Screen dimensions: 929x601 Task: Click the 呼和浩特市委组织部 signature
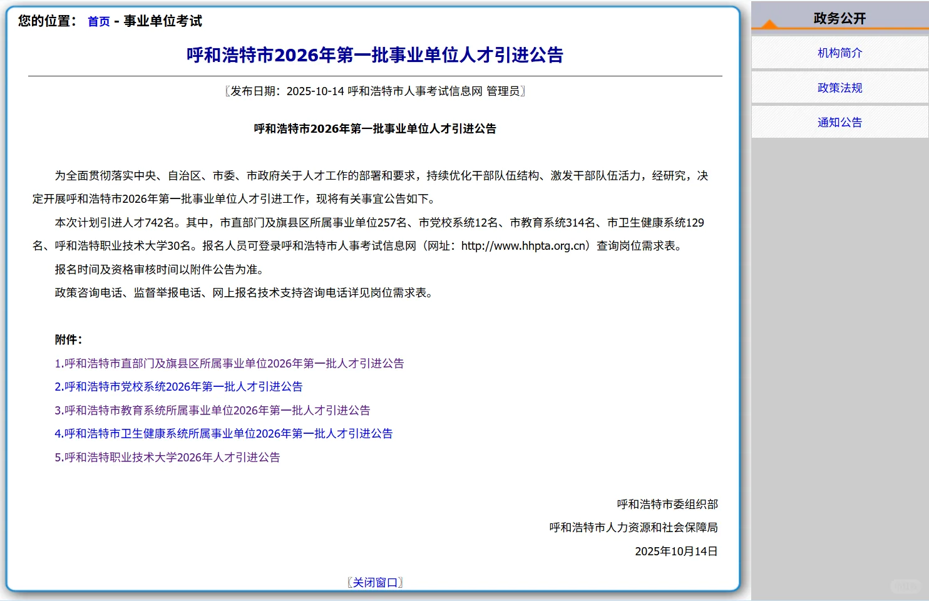tap(667, 504)
